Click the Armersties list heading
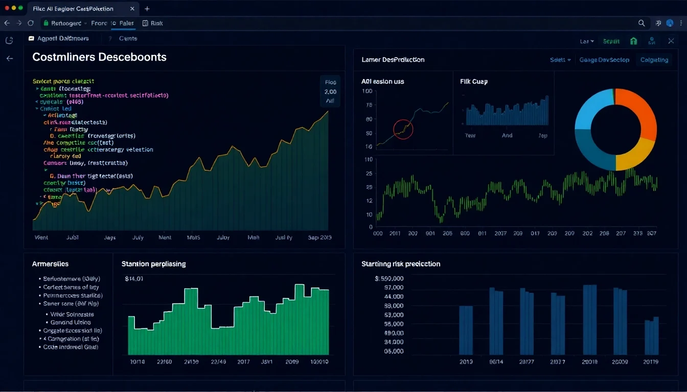 tap(50, 264)
